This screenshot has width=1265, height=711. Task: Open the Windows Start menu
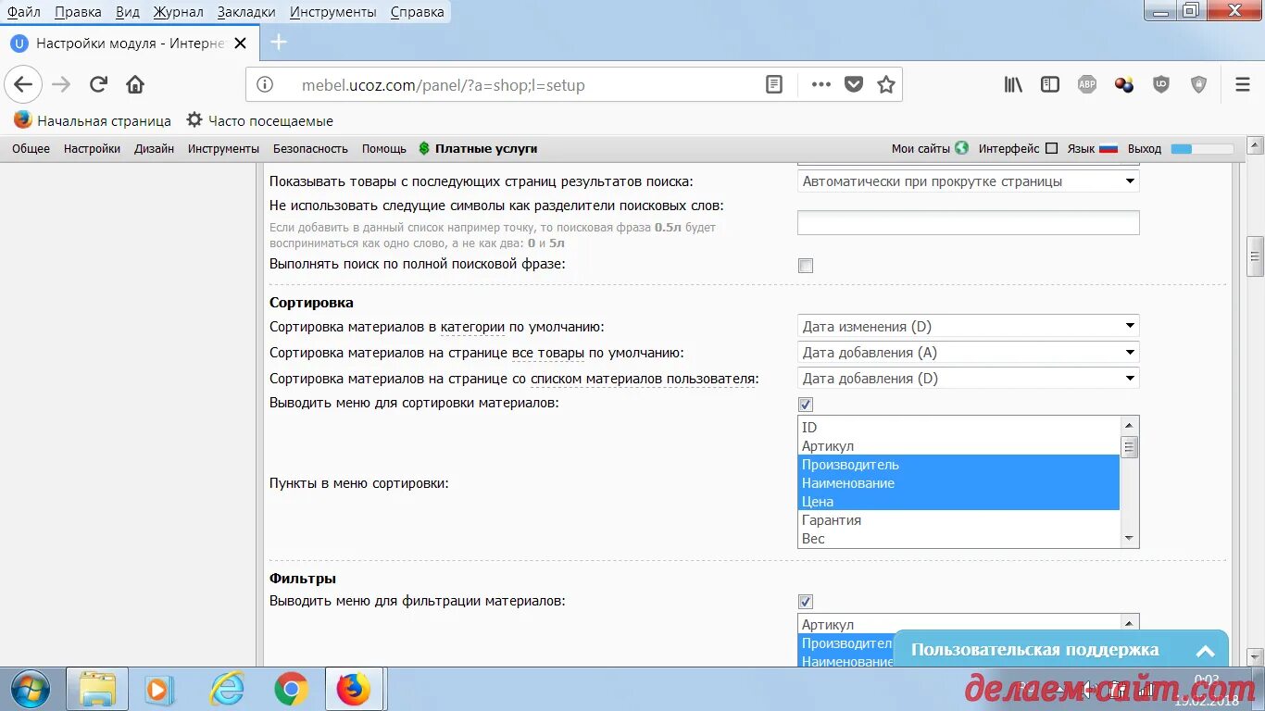pyautogui.click(x=31, y=689)
